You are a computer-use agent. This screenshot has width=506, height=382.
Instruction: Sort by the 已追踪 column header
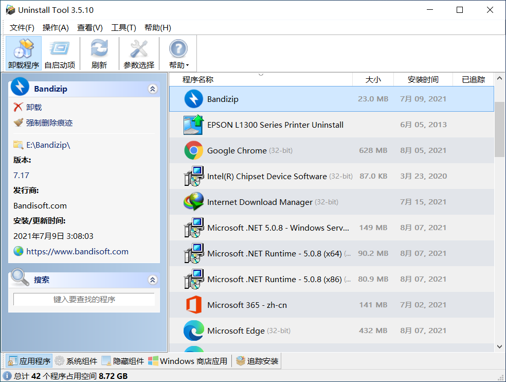pyautogui.click(x=474, y=79)
